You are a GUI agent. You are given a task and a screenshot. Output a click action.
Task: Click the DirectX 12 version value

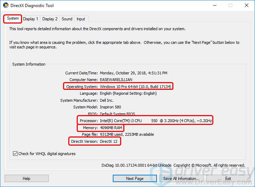(x=109, y=141)
